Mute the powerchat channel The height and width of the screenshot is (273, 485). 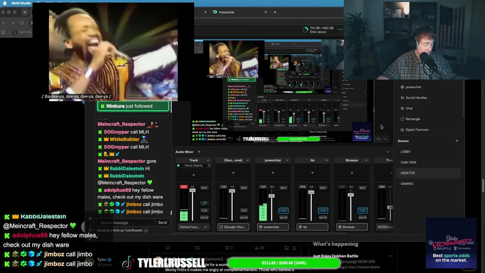[283, 218]
